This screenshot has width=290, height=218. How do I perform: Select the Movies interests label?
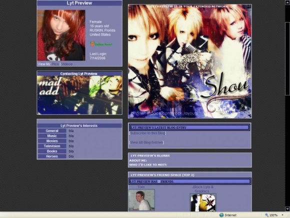click(52, 141)
